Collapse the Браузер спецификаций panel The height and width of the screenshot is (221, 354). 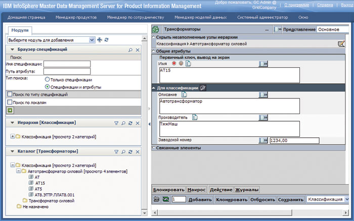pyautogui.click(x=13, y=49)
